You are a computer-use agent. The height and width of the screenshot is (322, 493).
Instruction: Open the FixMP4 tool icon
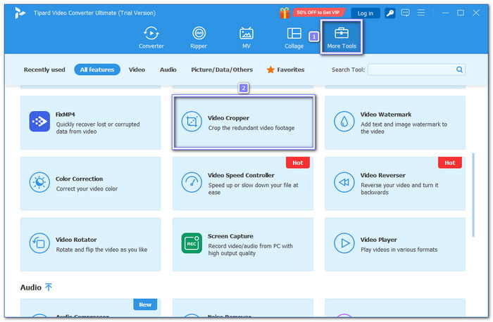click(x=39, y=122)
